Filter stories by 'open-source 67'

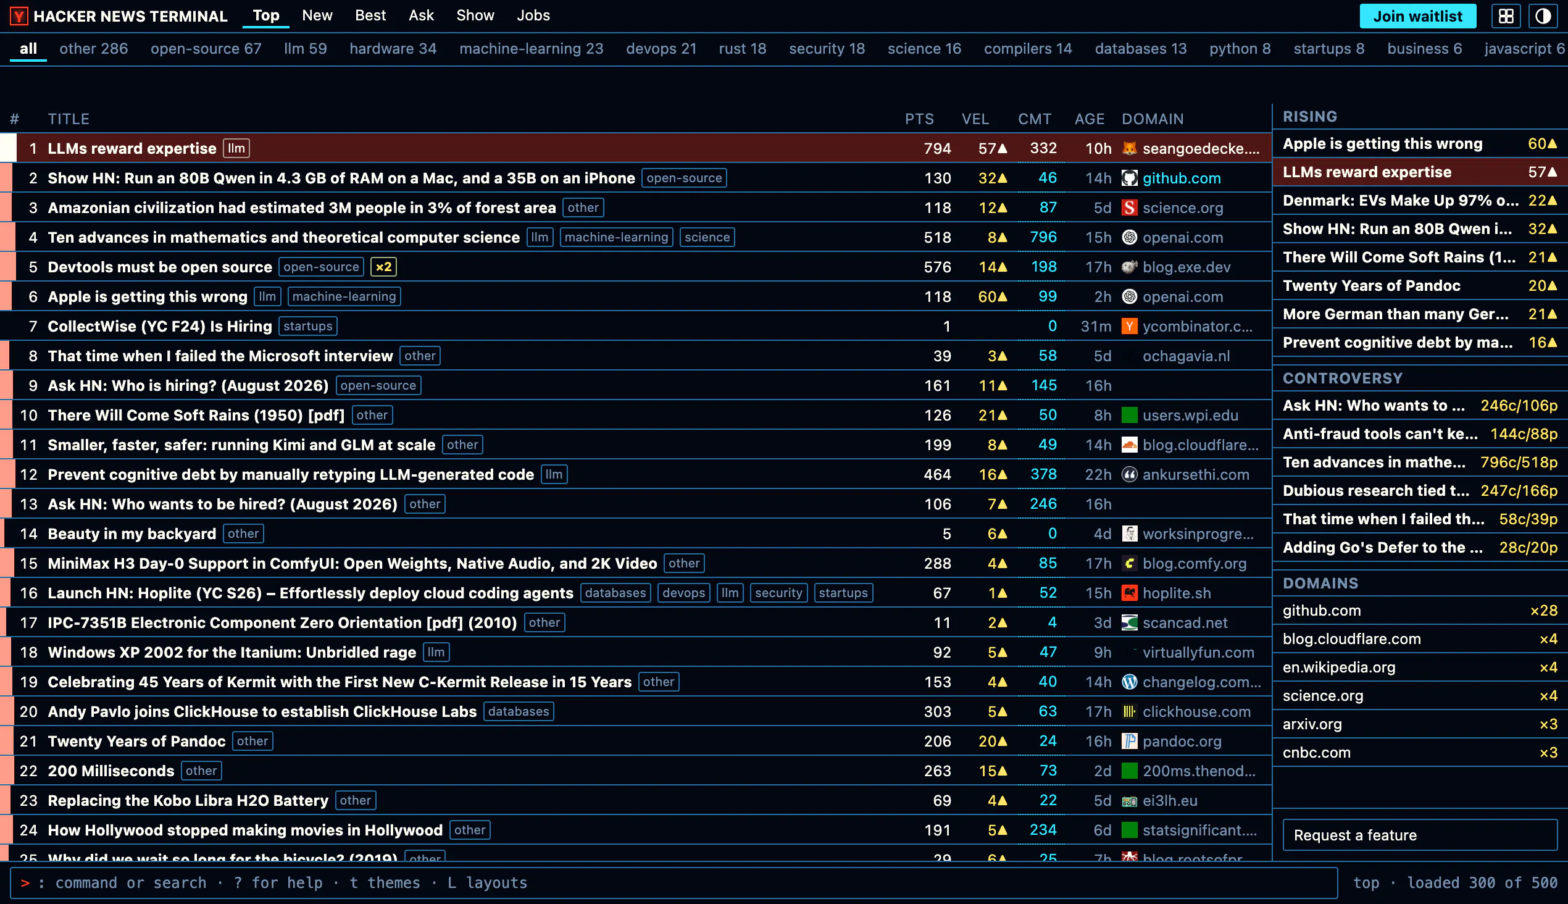tap(206, 48)
